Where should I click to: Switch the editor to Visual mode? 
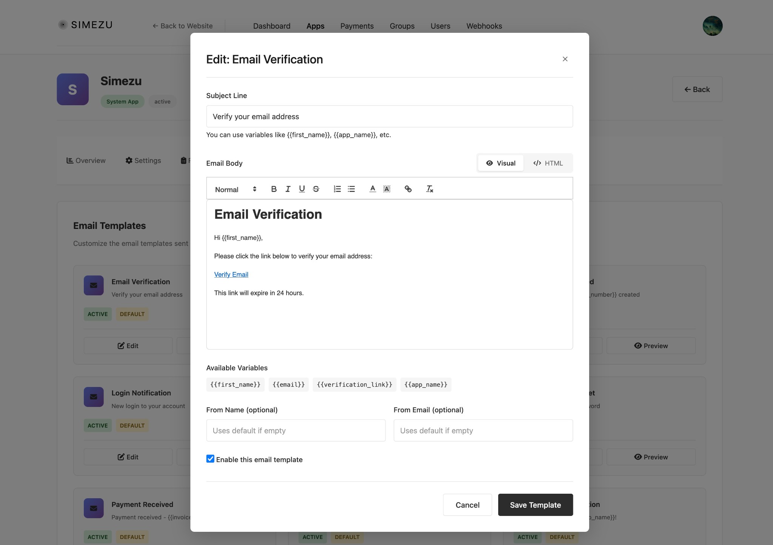point(501,163)
